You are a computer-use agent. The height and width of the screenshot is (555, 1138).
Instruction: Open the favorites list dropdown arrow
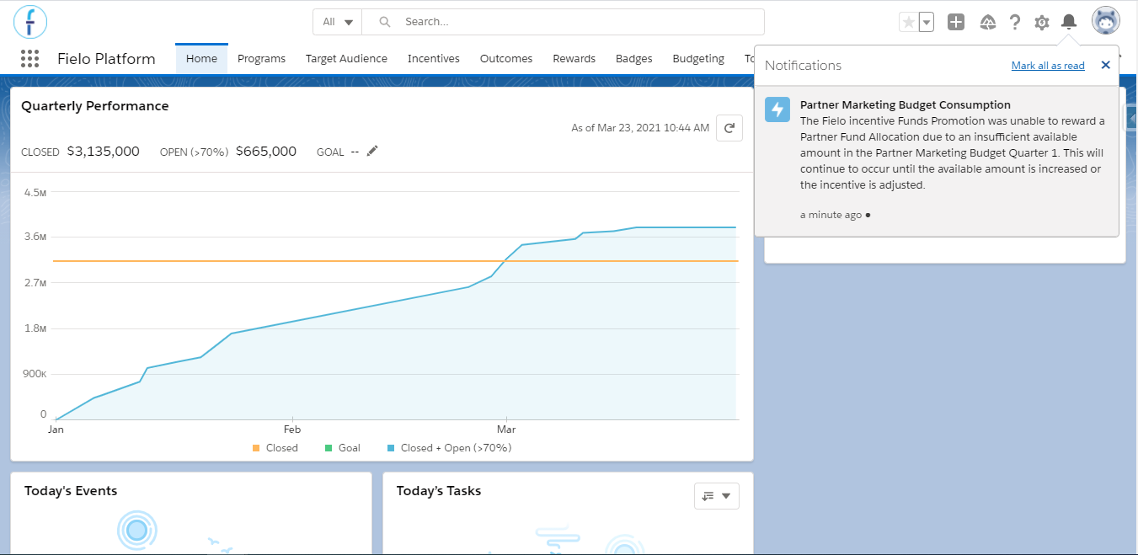[927, 23]
